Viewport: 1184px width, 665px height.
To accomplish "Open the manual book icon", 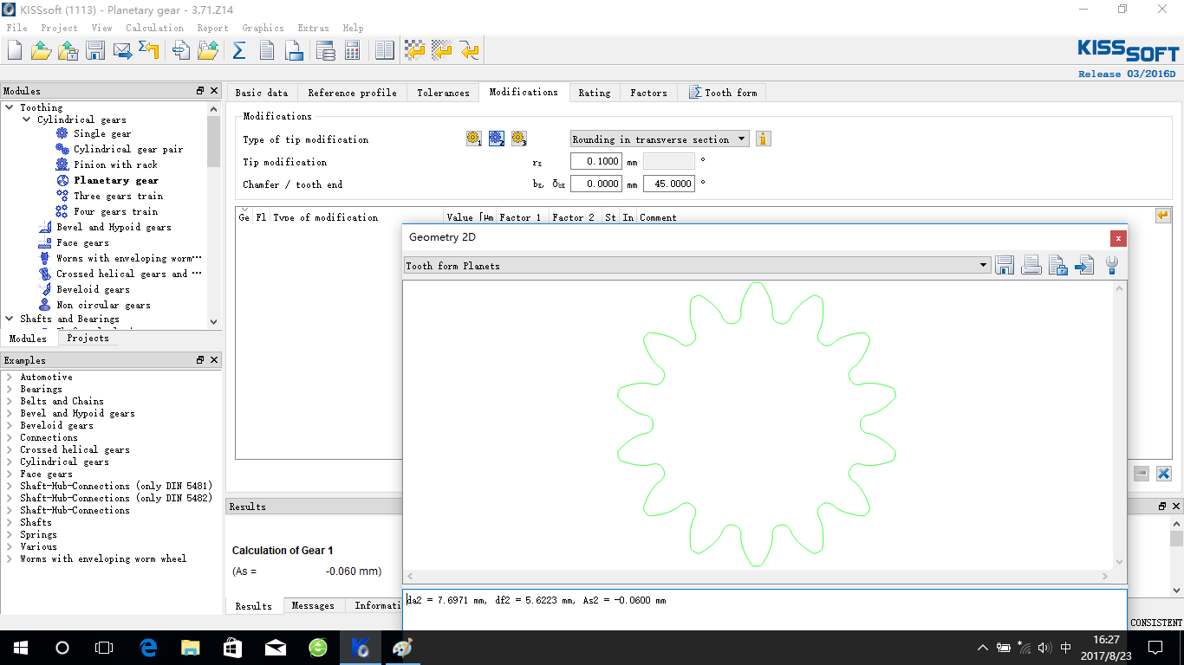I will pos(385,50).
